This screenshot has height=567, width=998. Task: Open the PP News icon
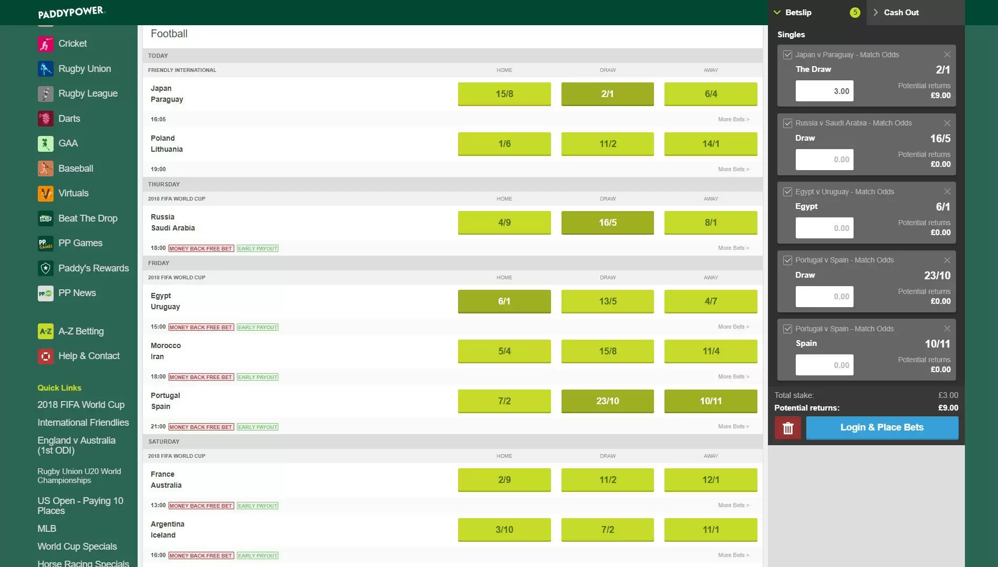pyautogui.click(x=46, y=293)
